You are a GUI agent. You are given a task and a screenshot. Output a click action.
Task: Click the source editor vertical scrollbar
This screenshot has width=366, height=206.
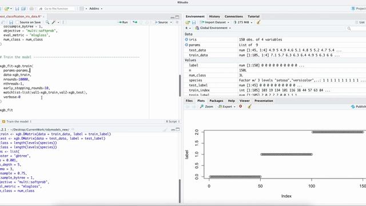point(180,85)
